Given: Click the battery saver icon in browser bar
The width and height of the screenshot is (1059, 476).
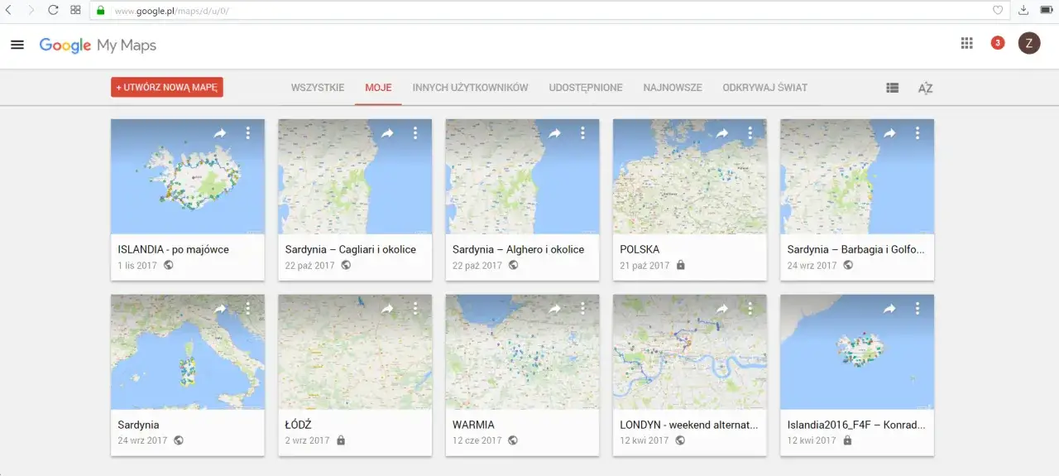Looking at the screenshot, I should (1046, 10).
